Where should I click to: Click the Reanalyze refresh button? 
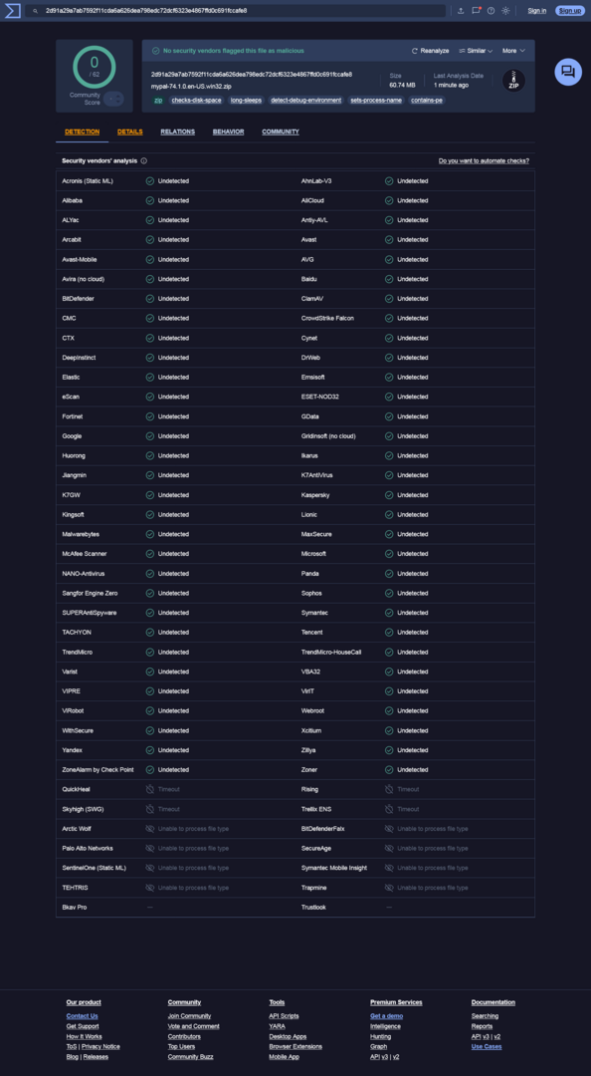click(431, 51)
